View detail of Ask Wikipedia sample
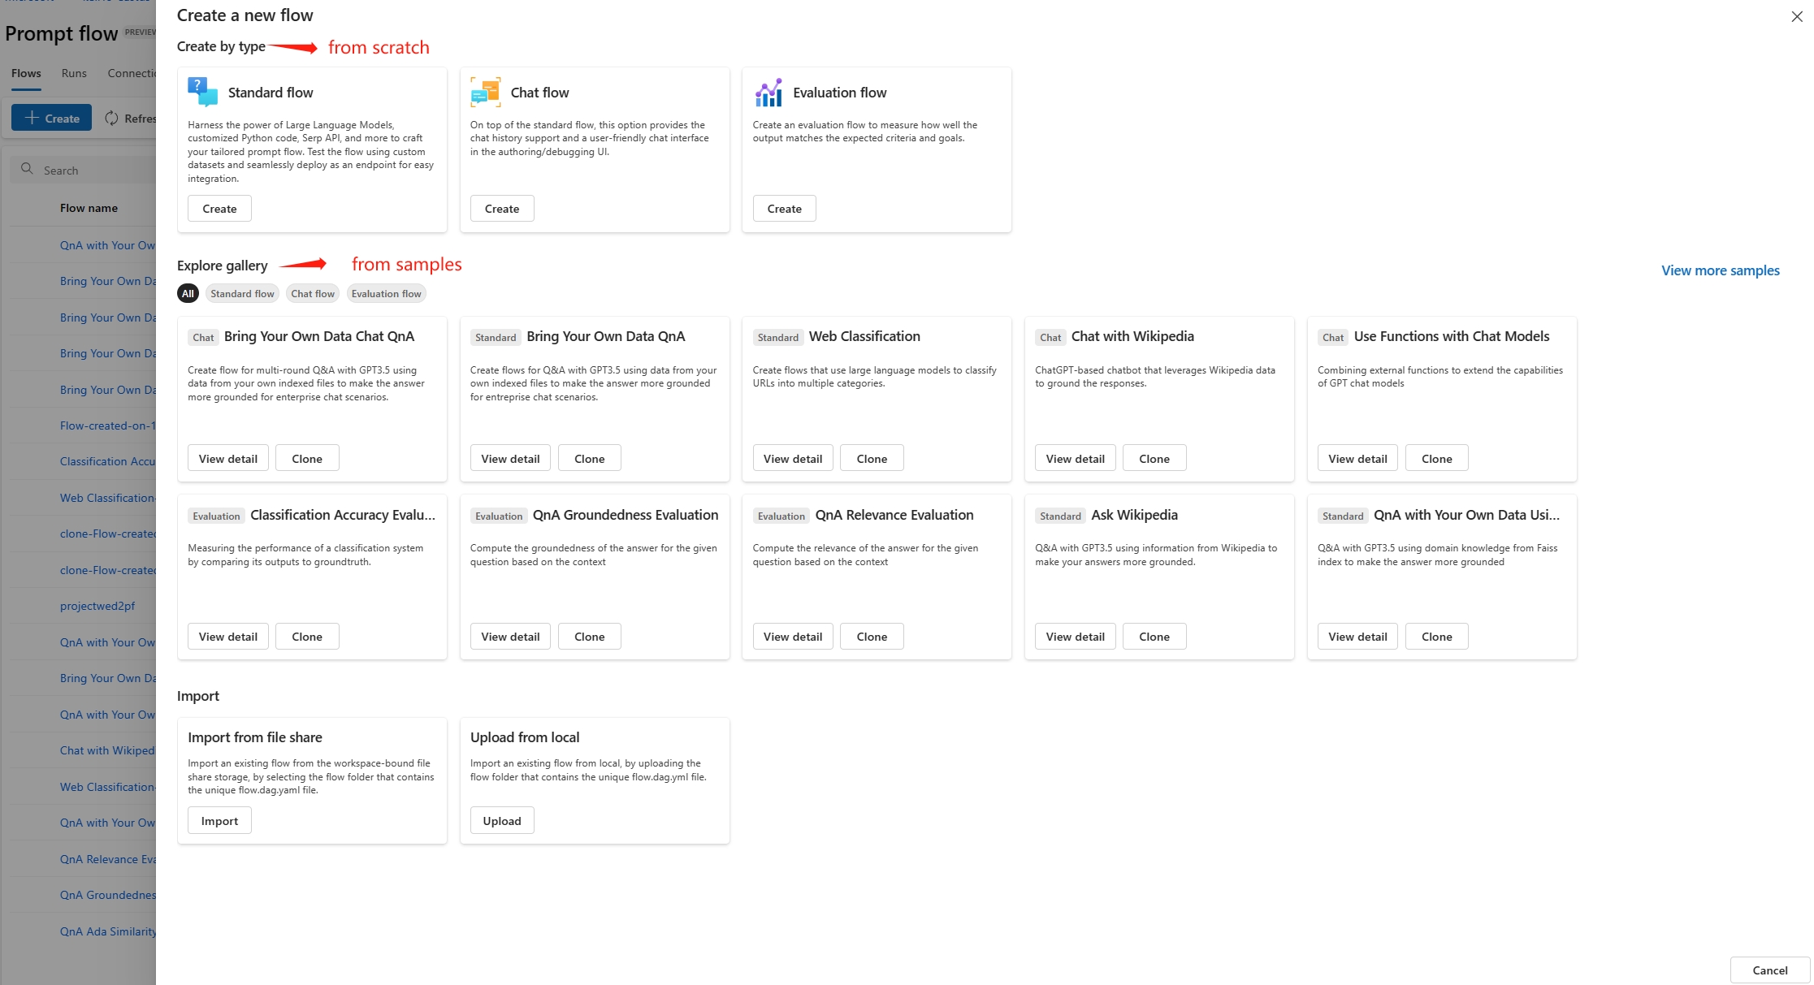Viewport: 1814px width, 985px height. tap(1074, 637)
